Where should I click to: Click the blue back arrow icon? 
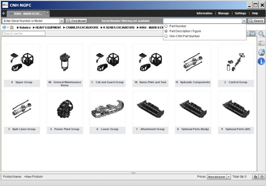click(4, 27)
